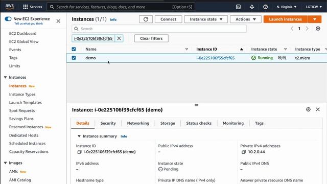Open Limits in the left sidebar

[15, 66]
